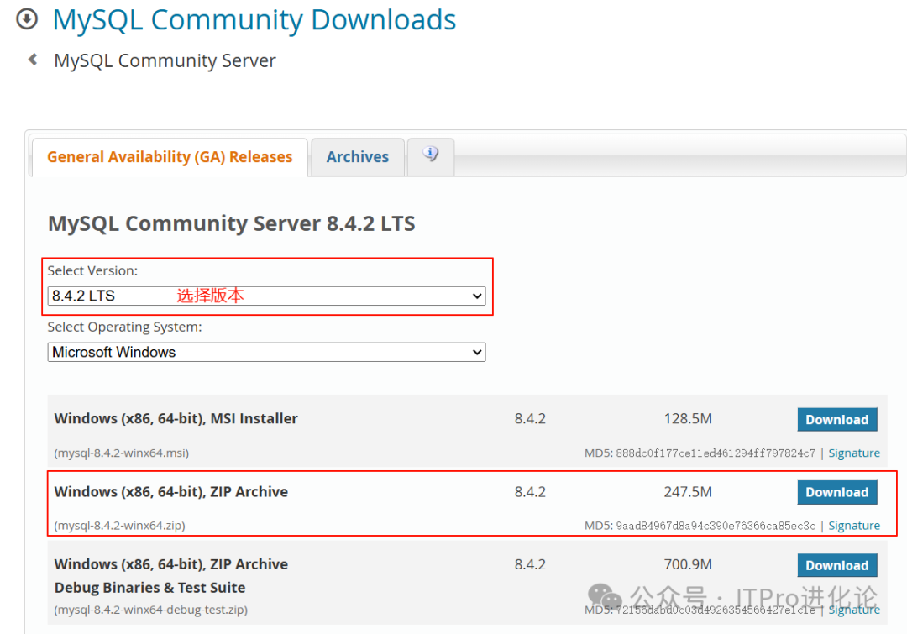The width and height of the screenshot is (907, 634).
Task: Click the (mysql-8.4.2-winx64-debug-test.zip) file name
Action: tap(151, 610)
